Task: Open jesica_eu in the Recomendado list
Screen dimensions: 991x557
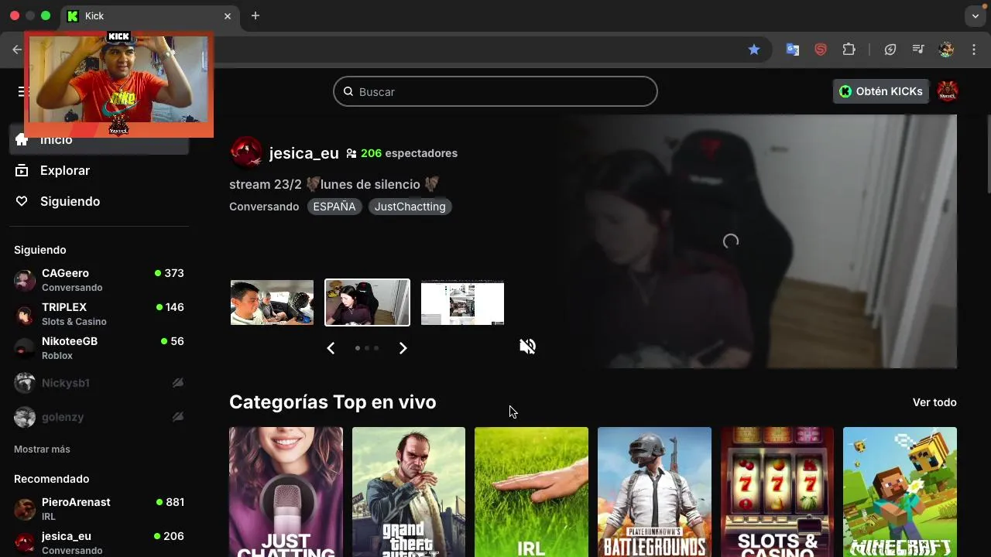Action: [x=99, y=542]
